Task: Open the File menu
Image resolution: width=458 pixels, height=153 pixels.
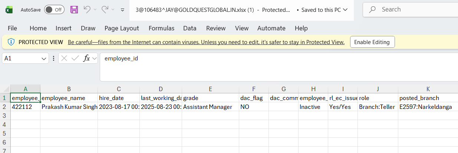Action: [x=12, y=28]
